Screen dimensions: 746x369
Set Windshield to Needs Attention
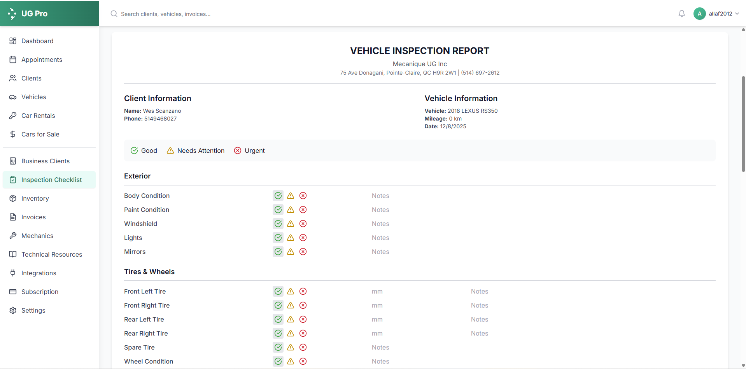[x=291, y=224]
